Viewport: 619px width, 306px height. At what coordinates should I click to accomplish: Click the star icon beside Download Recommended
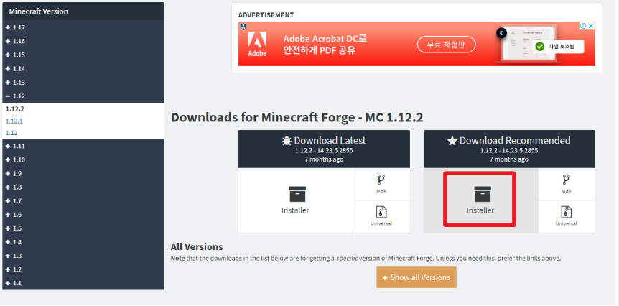452,141
